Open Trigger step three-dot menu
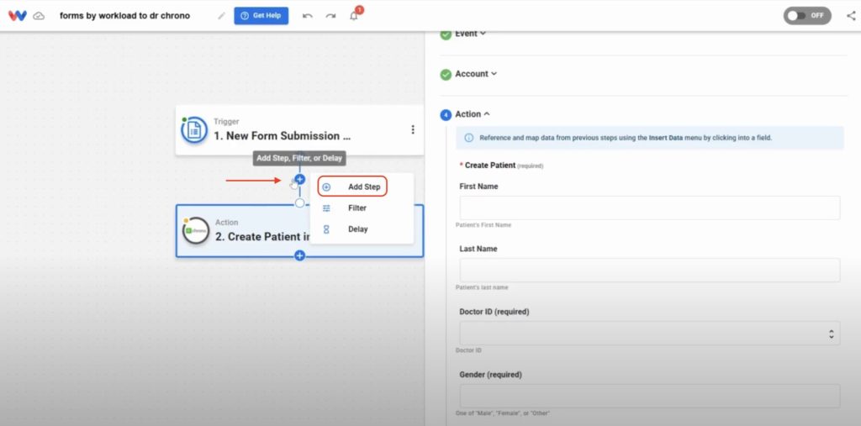Image resolution: width=861 pixels, height=426 pixels. tap(412, 129)
